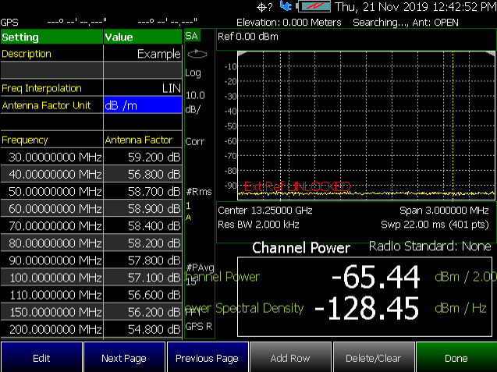Viewport: 497px width, 372px height.
Task: Select the 56.600 dB antenna factor cell
Action: click(x=143, y=295)
